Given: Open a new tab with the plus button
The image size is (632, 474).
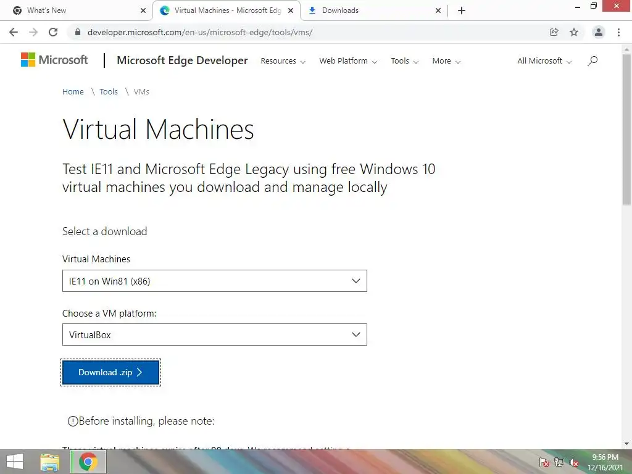Looking at the screenshot, I should (x=462, y=10).
